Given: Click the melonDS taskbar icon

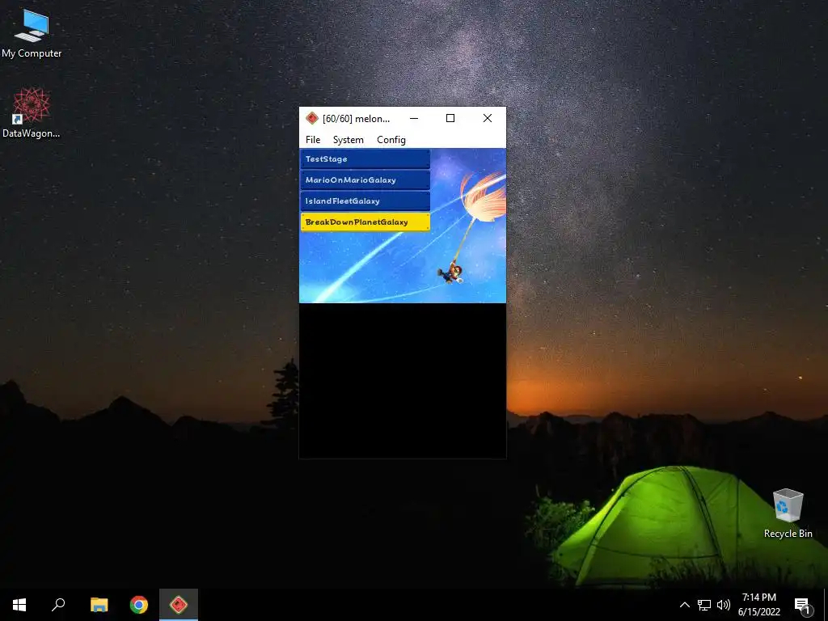Looking at the screenshot, I should coord(179,605).
